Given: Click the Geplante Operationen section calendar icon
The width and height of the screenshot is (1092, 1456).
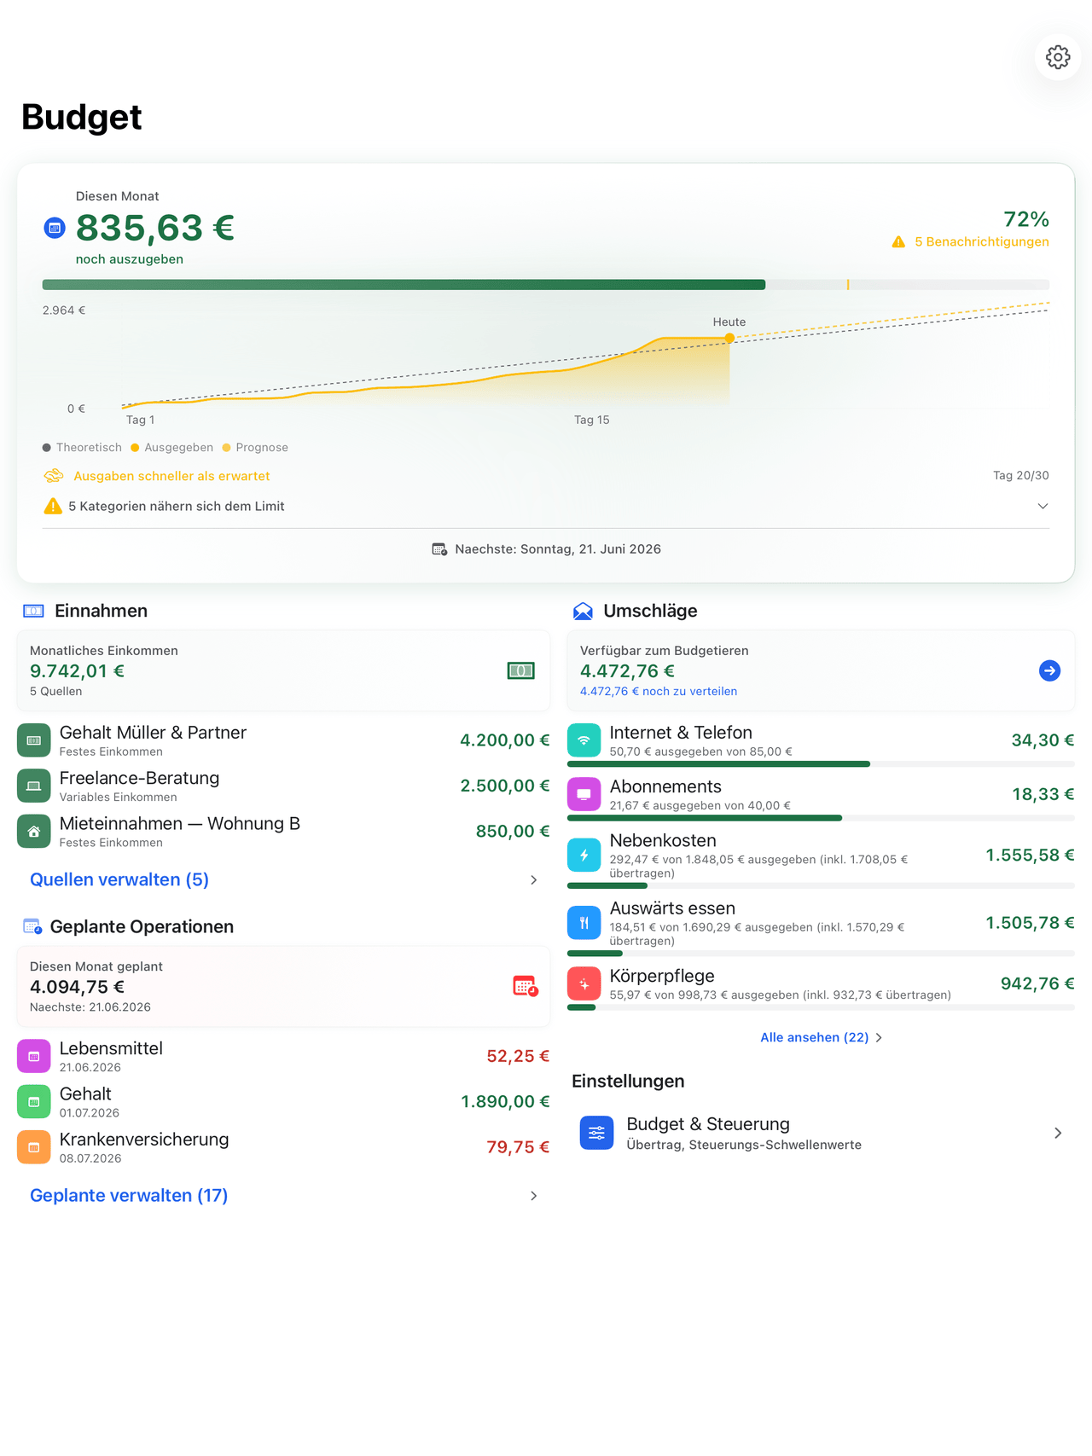Looking at the screenshot, I should click(32, 926).
